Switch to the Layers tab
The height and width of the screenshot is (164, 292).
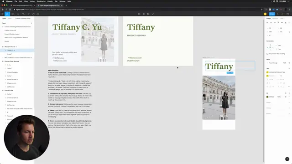coord(4,19)
